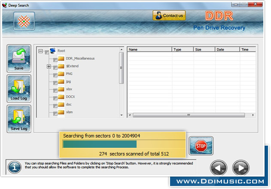Sort by the Date column header
271x189 pixels.
tap(228, 49)
